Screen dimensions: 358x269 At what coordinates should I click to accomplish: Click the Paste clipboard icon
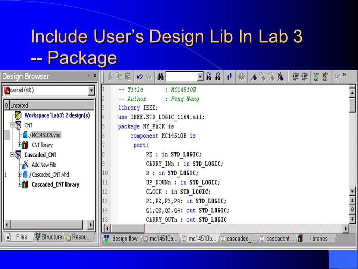click(x=128, y=77)
